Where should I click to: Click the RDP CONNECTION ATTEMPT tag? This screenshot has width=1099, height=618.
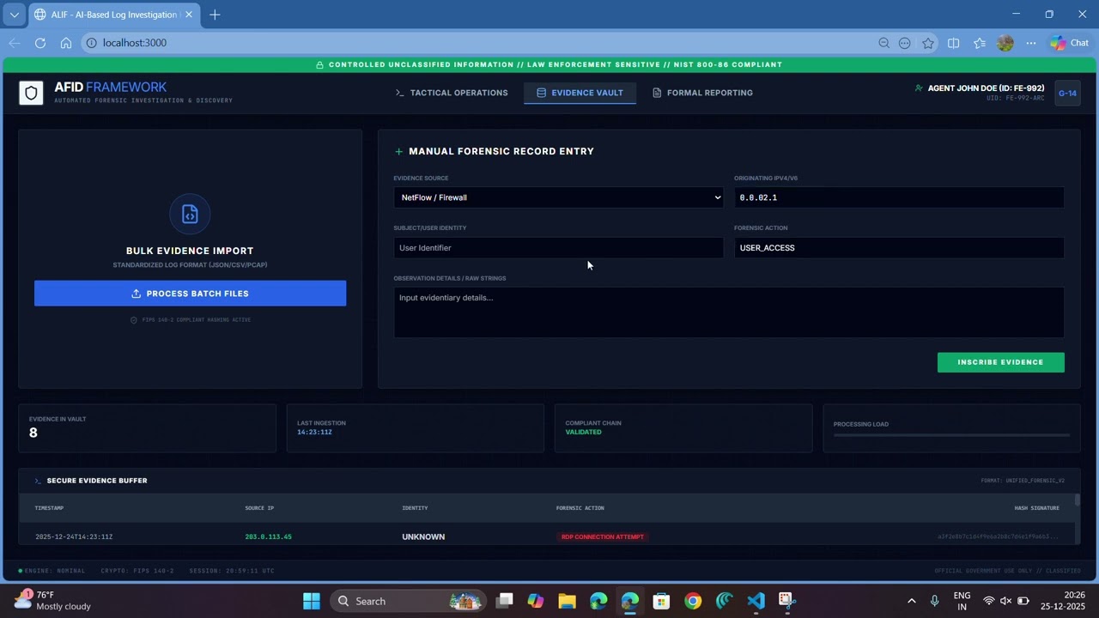[x=602, y=537]
